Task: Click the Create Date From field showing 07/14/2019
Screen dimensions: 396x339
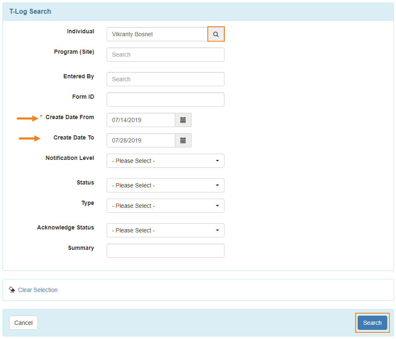Action: pyautogui.click(x=141, y=120)
